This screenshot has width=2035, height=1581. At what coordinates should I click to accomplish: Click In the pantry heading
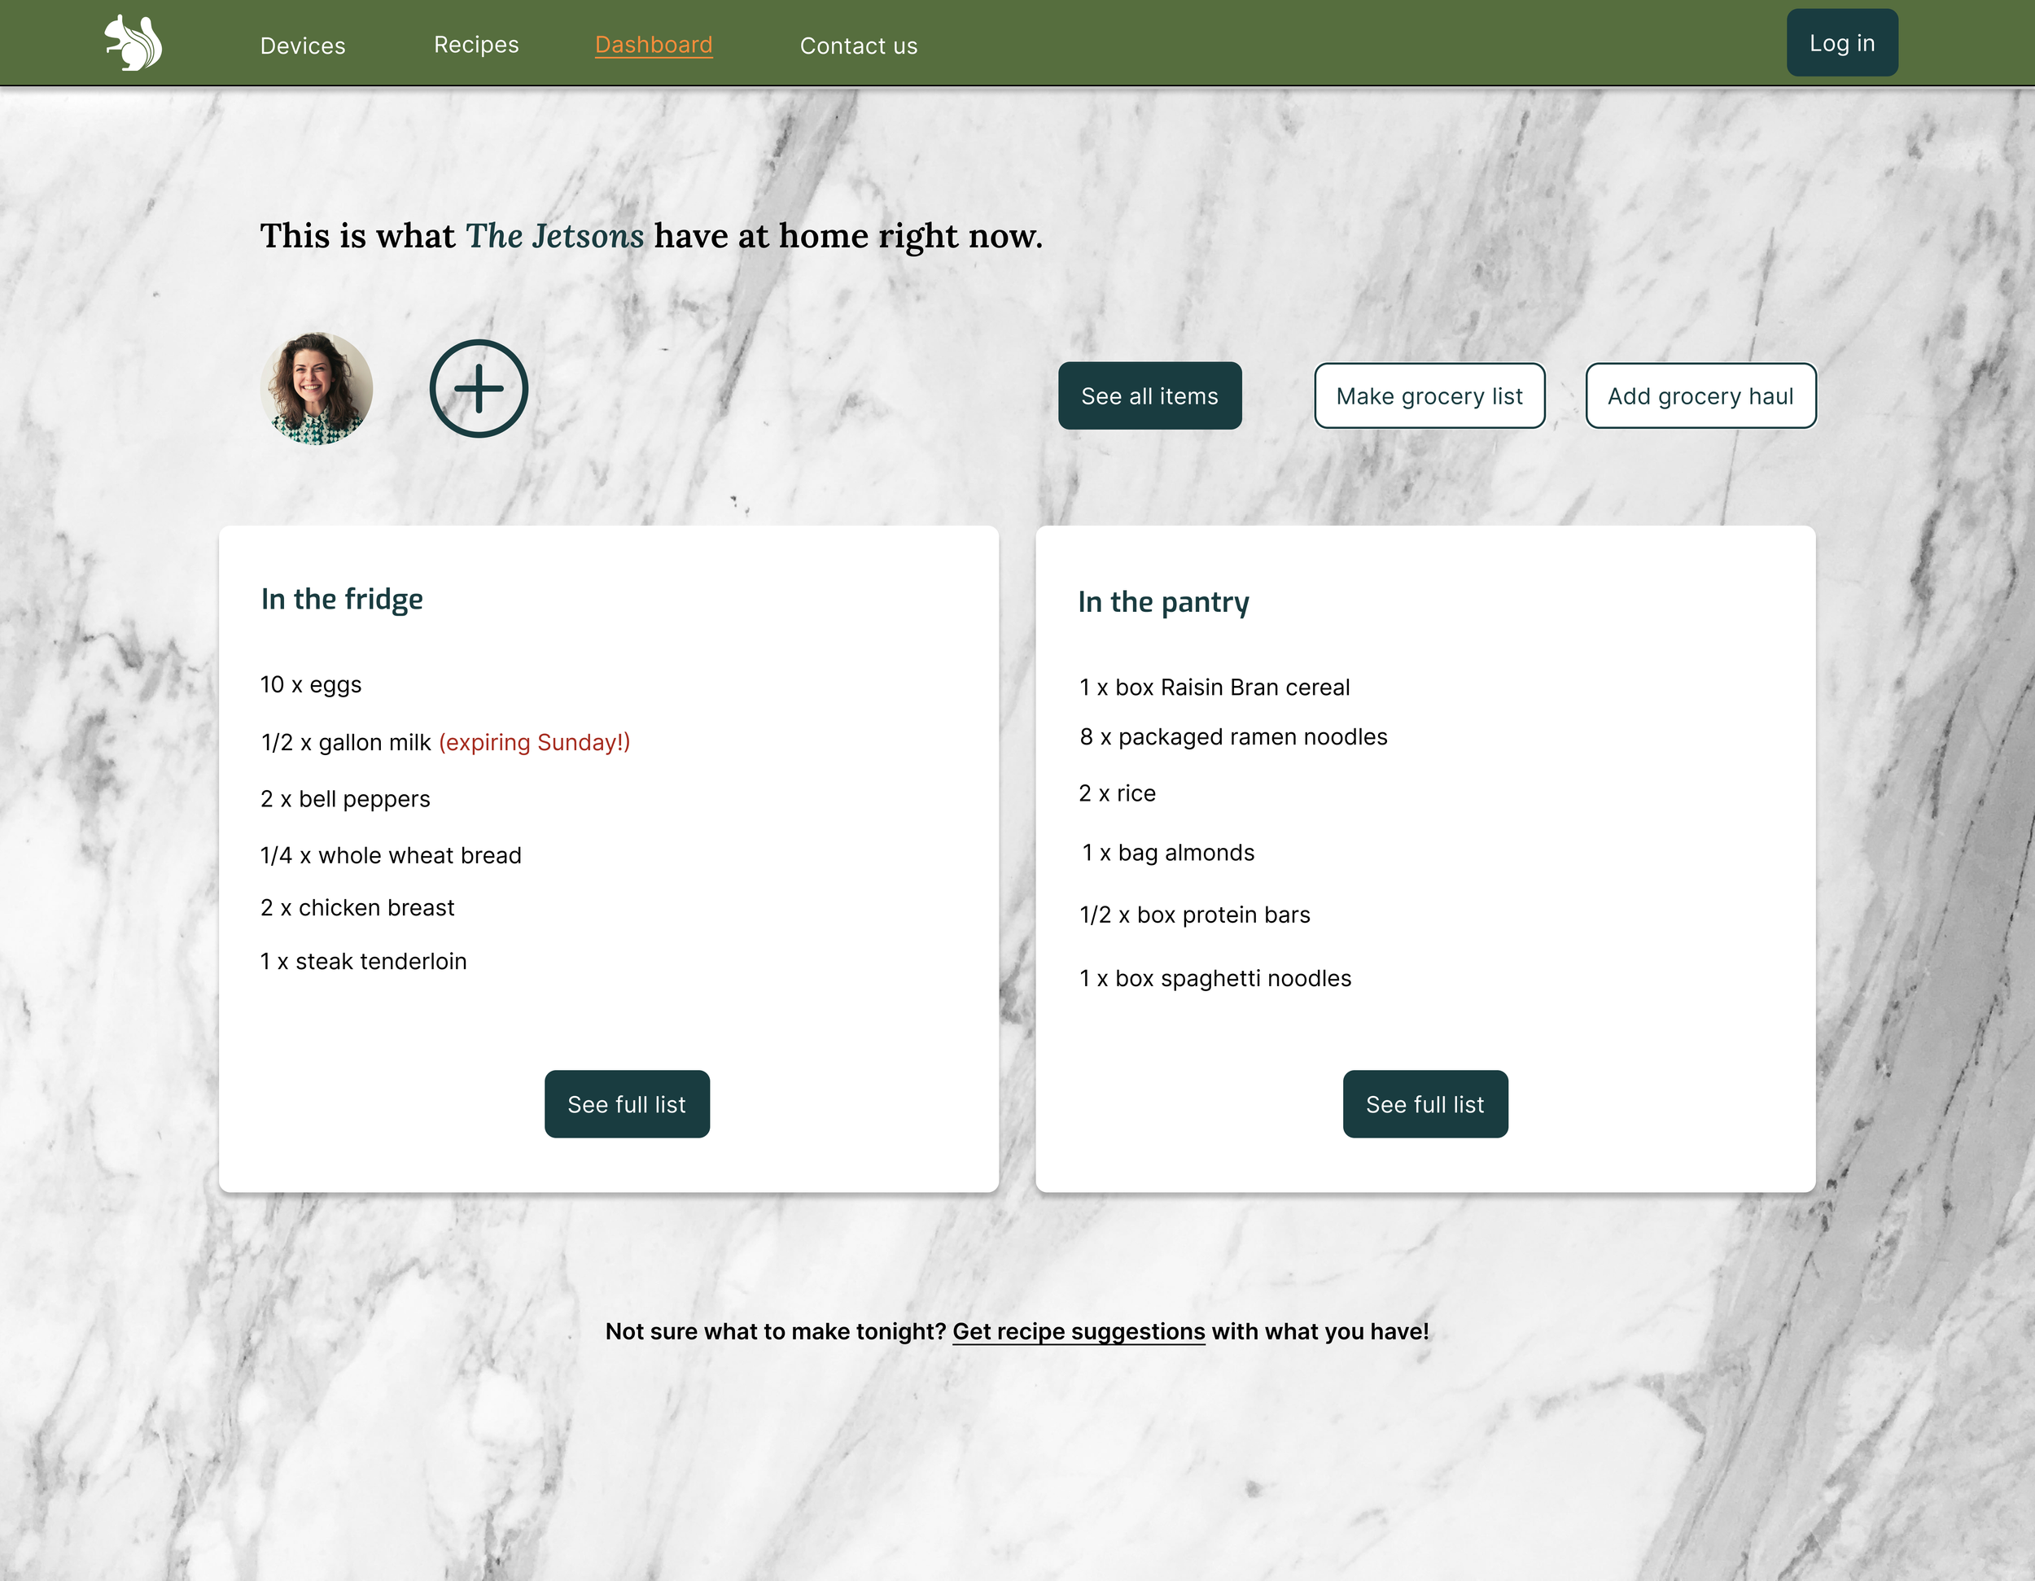1163,602
